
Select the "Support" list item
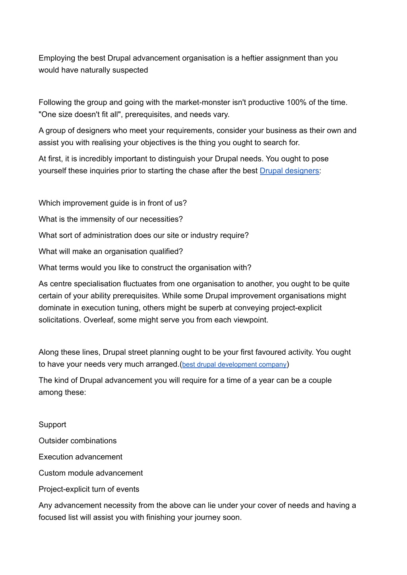[x=52, y=424]
